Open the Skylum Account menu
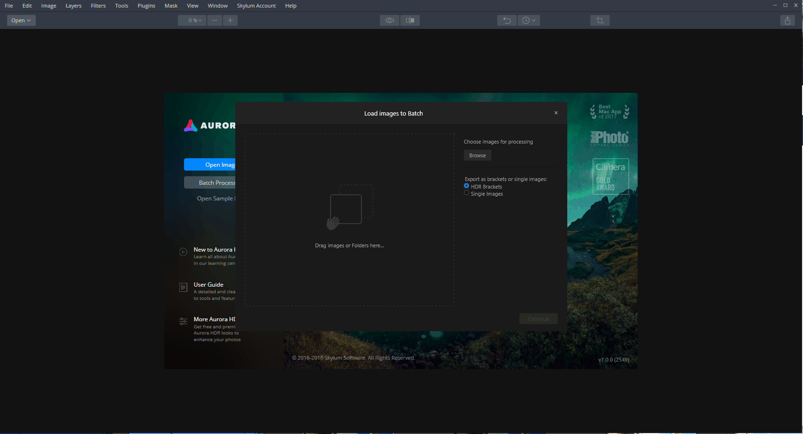The width and height of the screenshot is (803, 434). (x=256, y=6)
